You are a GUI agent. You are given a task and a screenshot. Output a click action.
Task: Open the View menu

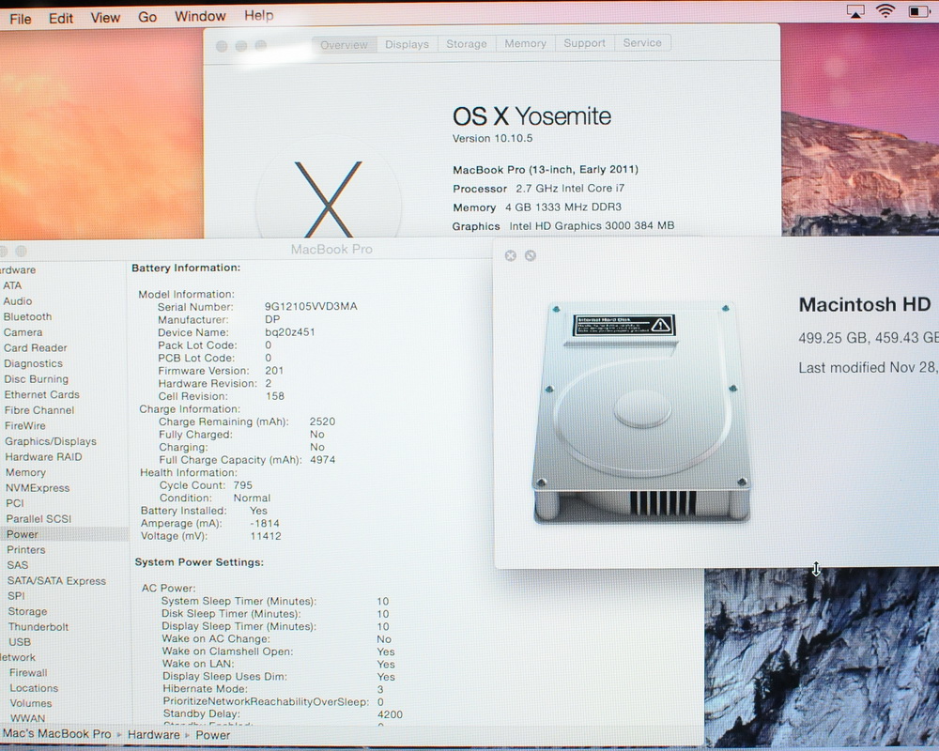[105, 18]
